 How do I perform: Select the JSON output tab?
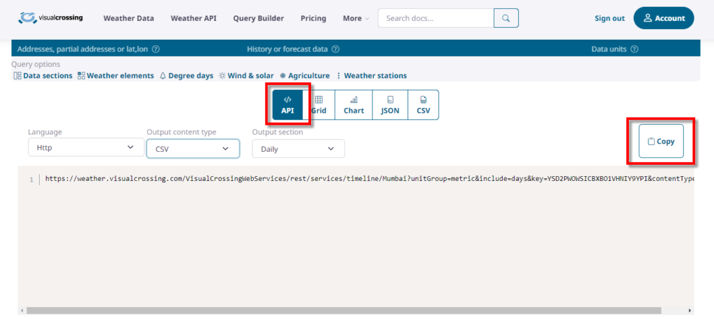coord(390,104)
